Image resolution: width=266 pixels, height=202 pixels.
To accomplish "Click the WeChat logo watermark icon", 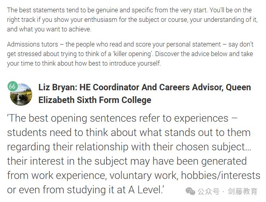I will 190,191.
